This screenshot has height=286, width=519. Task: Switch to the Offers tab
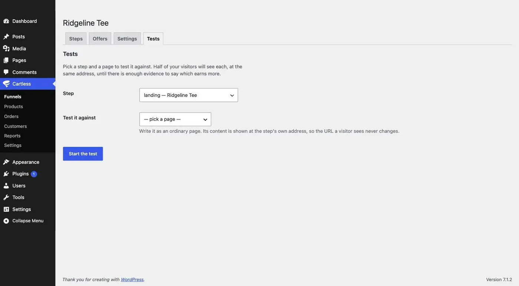[100, 39]
